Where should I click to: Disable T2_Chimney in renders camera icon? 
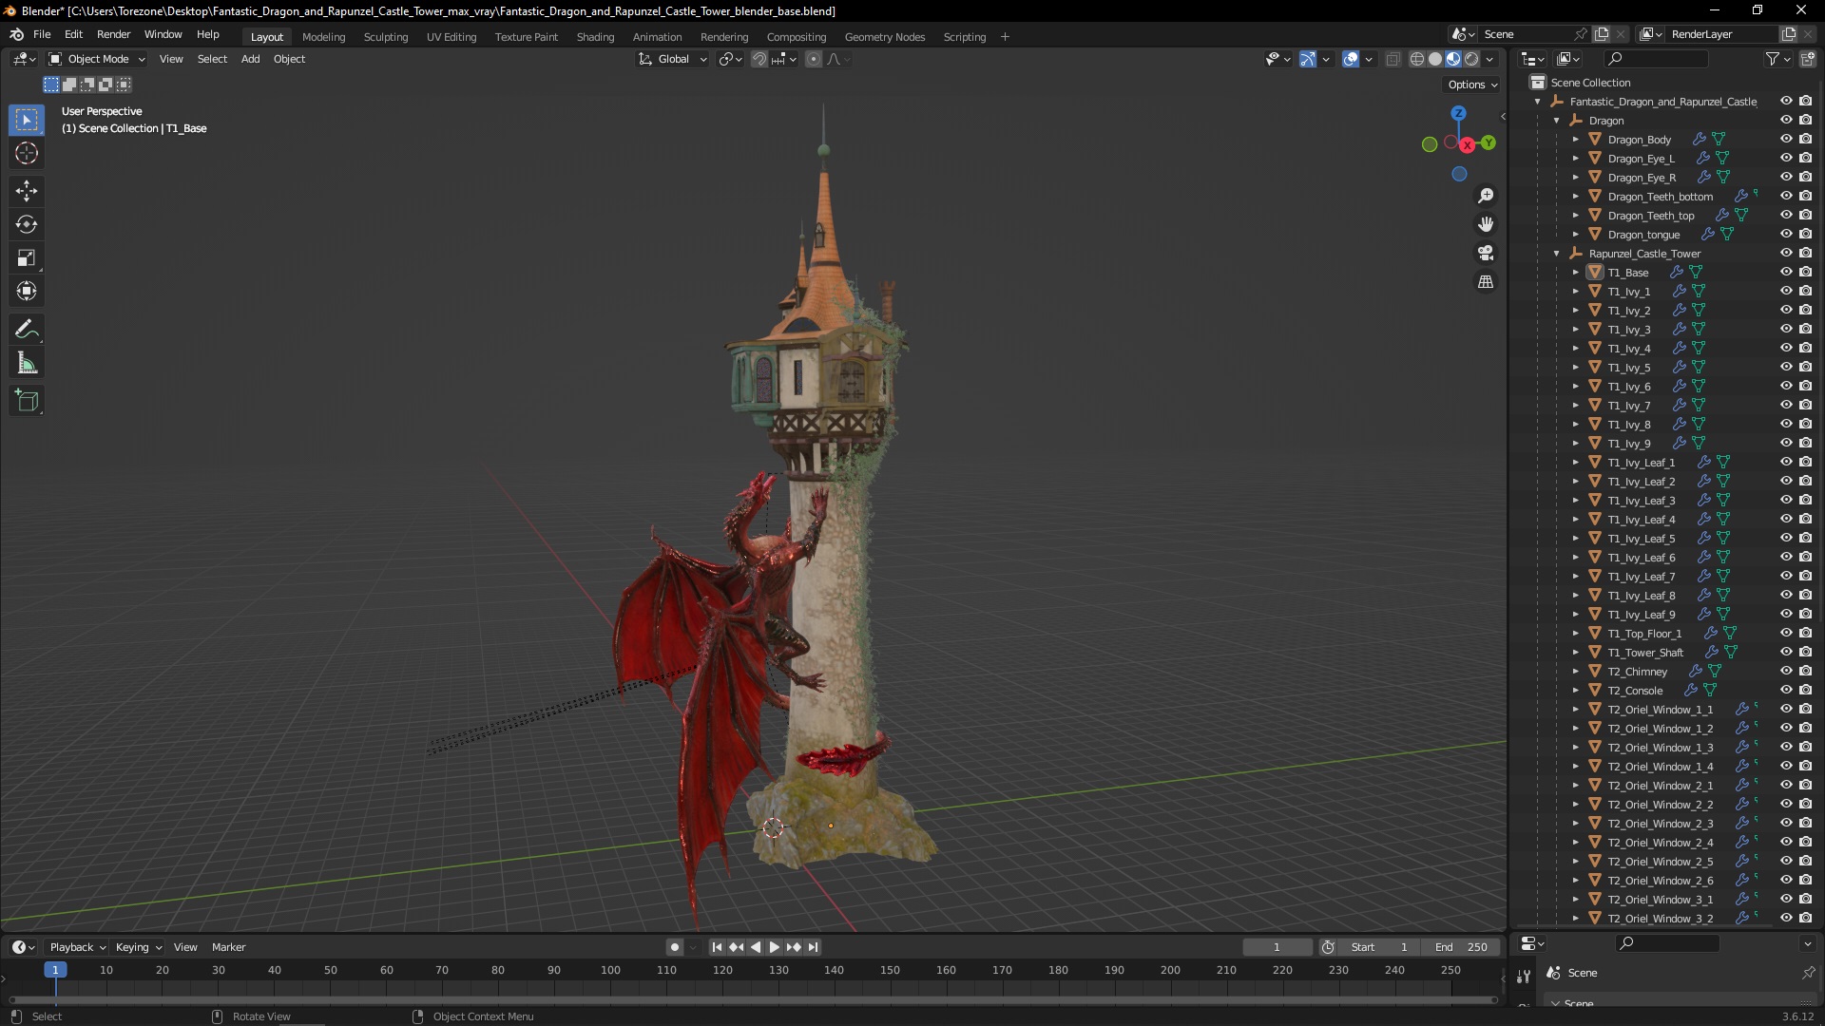[x=1805, y=671]
